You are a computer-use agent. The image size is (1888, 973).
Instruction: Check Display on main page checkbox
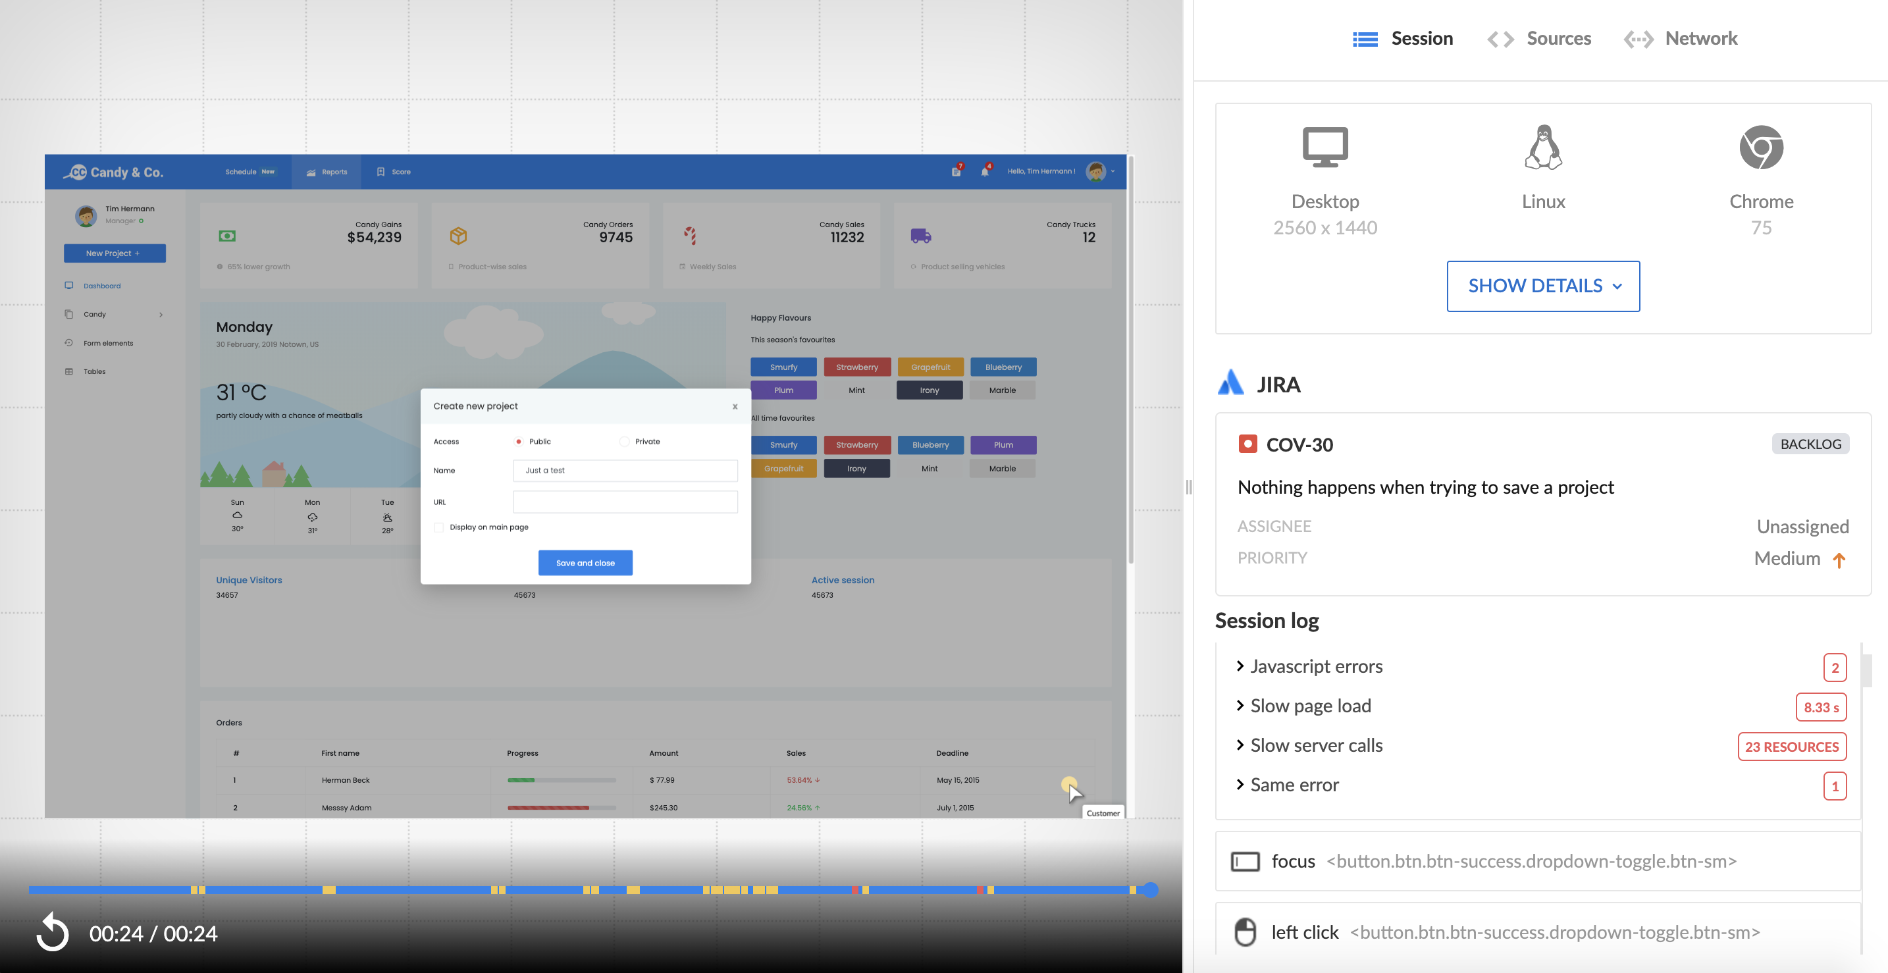coord(439,527)
